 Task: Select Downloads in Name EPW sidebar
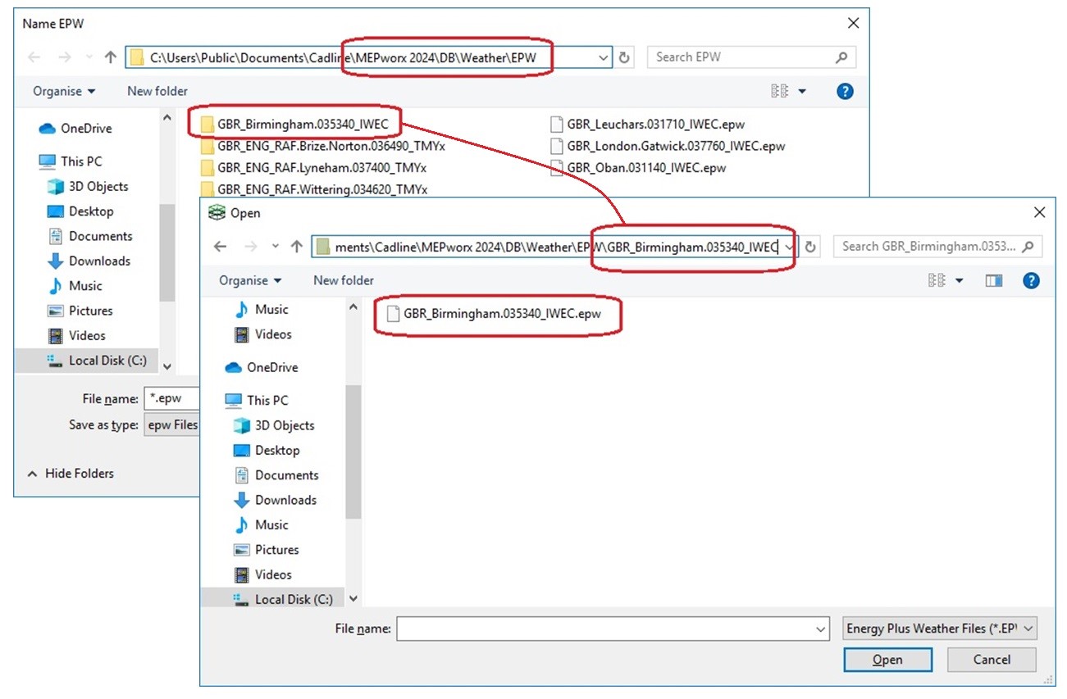tap(89, 261)
